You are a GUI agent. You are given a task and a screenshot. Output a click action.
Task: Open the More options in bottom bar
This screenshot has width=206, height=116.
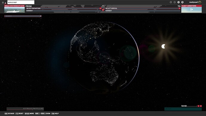pyautogui.click(x=29, y=114)
